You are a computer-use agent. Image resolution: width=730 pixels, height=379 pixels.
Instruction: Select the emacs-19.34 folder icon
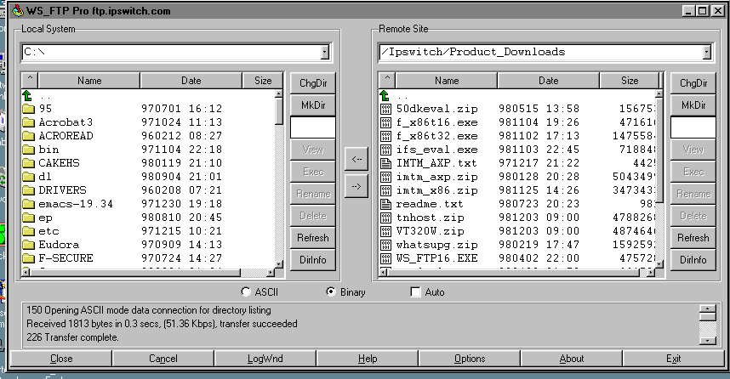coord(28,204)
